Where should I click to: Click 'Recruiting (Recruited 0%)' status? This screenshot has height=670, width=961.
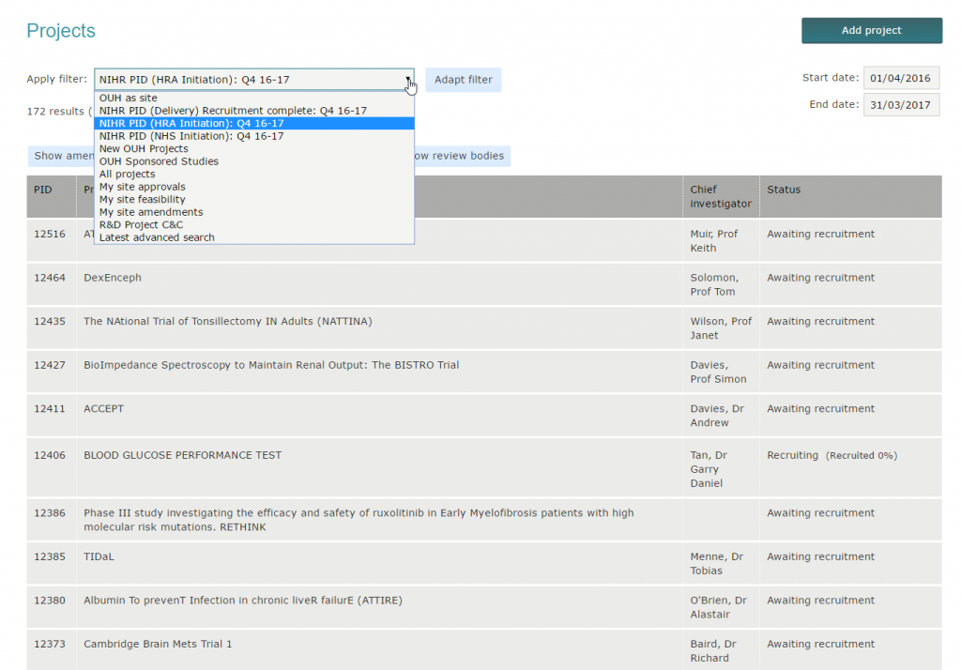pos(832,455)
